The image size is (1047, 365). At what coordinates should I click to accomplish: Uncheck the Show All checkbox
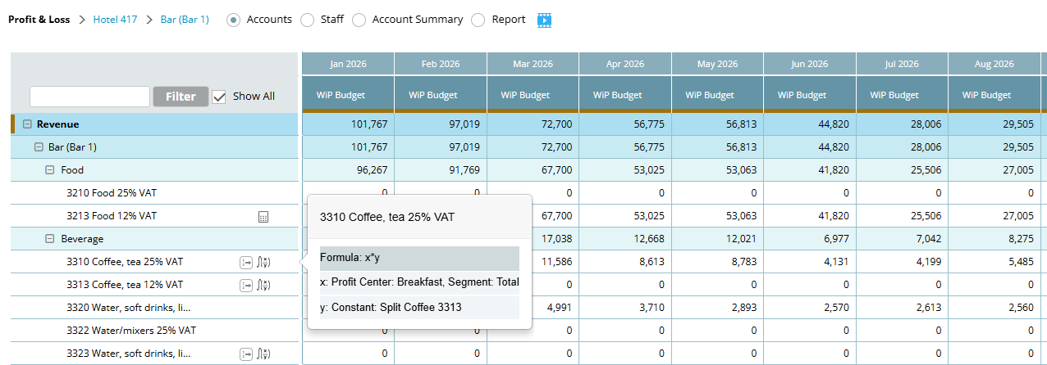[219, 97]
